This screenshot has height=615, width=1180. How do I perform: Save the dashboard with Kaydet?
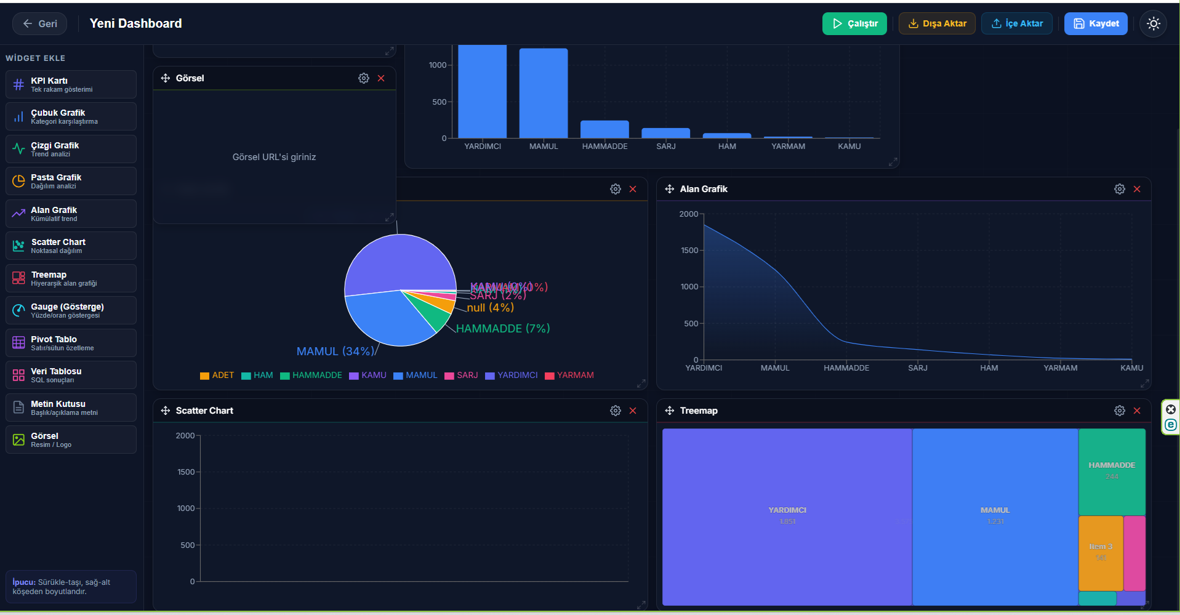pos(1096,23)
